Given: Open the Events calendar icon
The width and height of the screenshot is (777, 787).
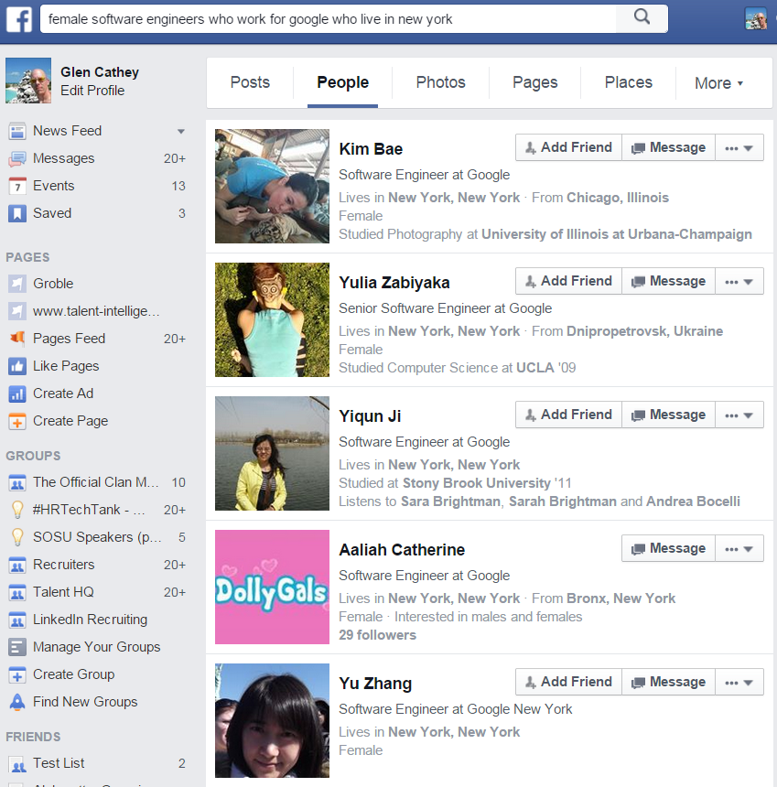Looking at the screenshot, I should point(17,186).
